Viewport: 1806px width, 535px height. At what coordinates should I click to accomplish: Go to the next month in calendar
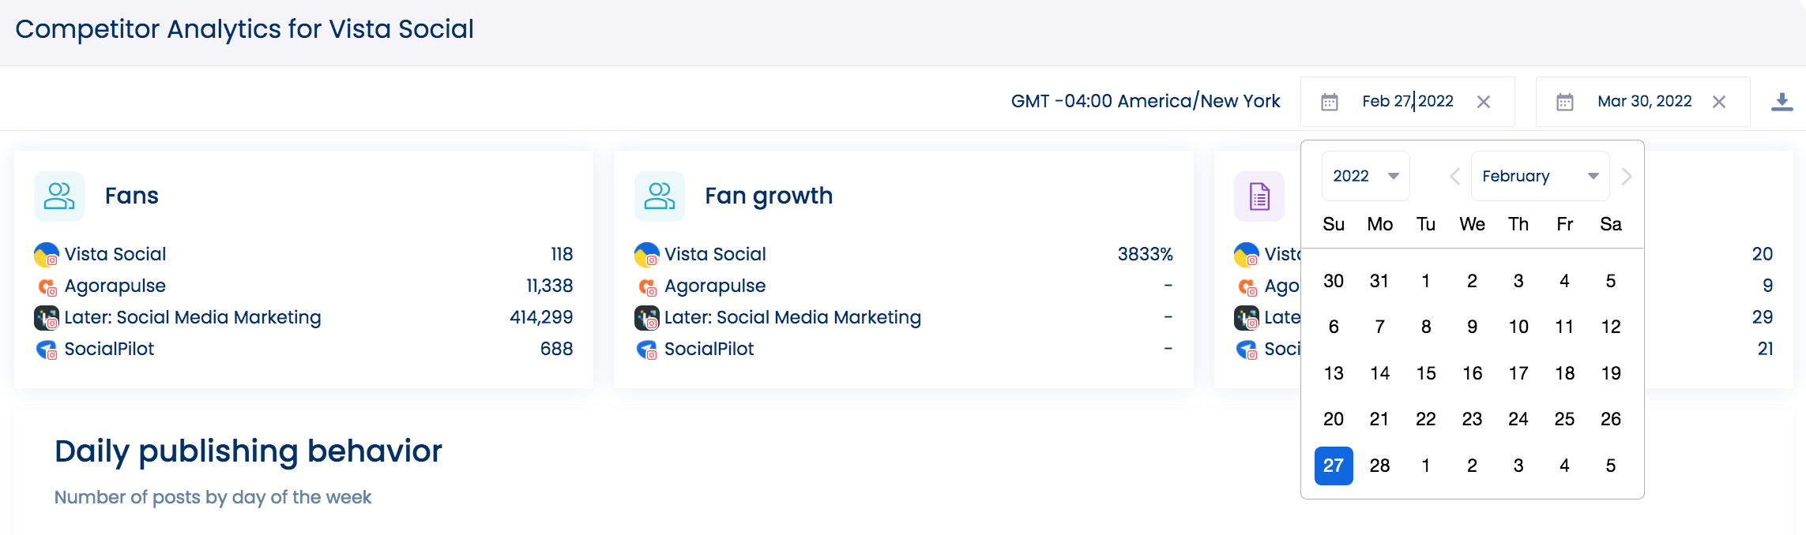click(1626, 176)
